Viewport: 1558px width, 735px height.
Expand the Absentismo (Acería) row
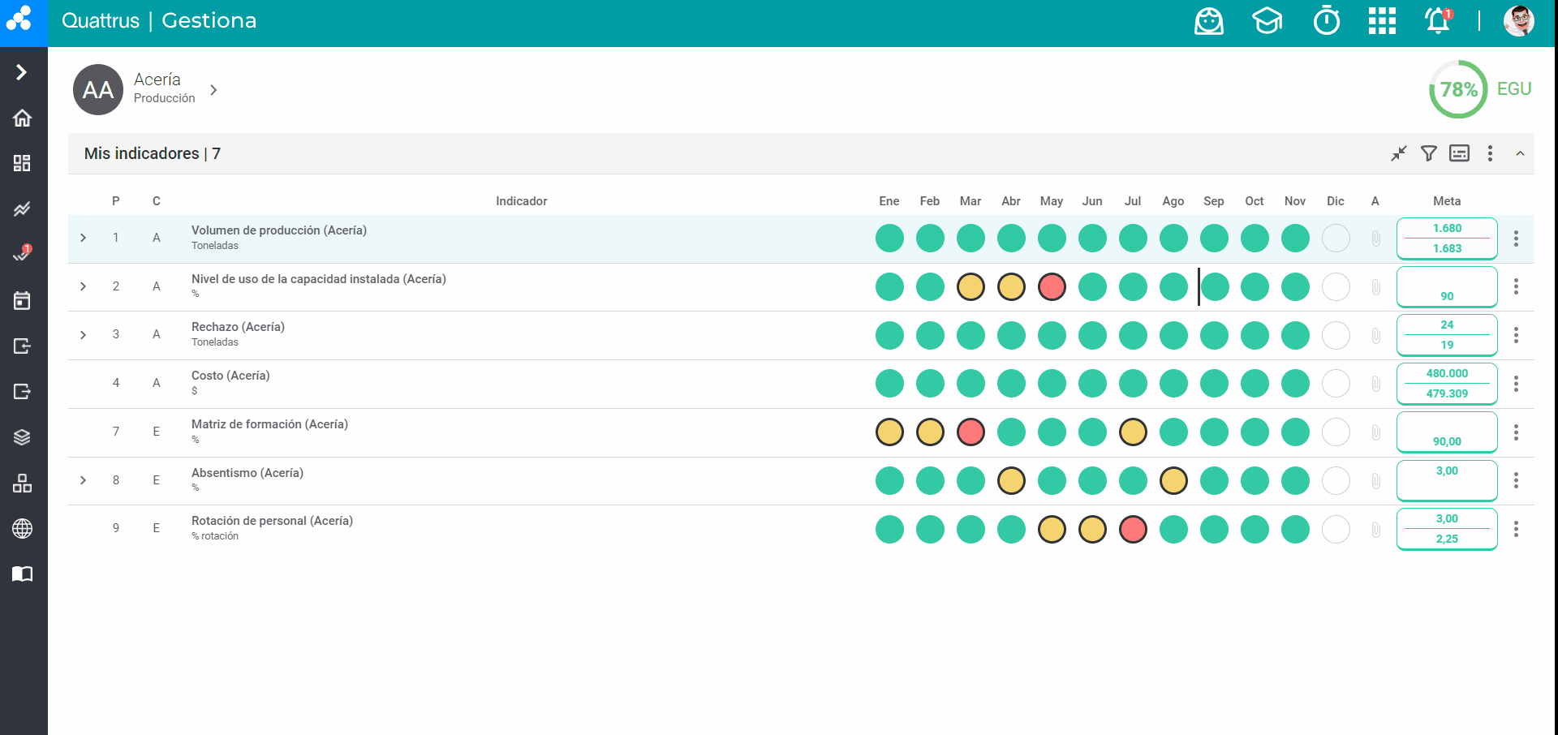(84, 480)
